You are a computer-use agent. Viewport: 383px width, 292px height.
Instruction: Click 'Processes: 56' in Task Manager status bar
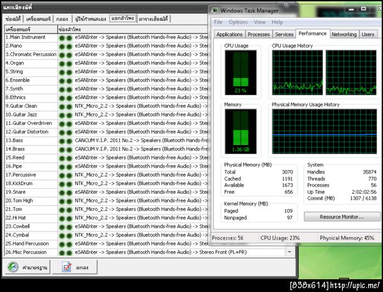pos(227,238)
